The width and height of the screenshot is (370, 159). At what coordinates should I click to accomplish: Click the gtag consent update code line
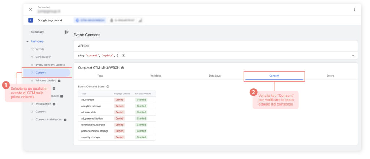pyautogui.click(x=102, y=55)
